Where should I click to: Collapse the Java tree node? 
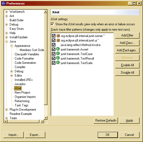[6, 41]
